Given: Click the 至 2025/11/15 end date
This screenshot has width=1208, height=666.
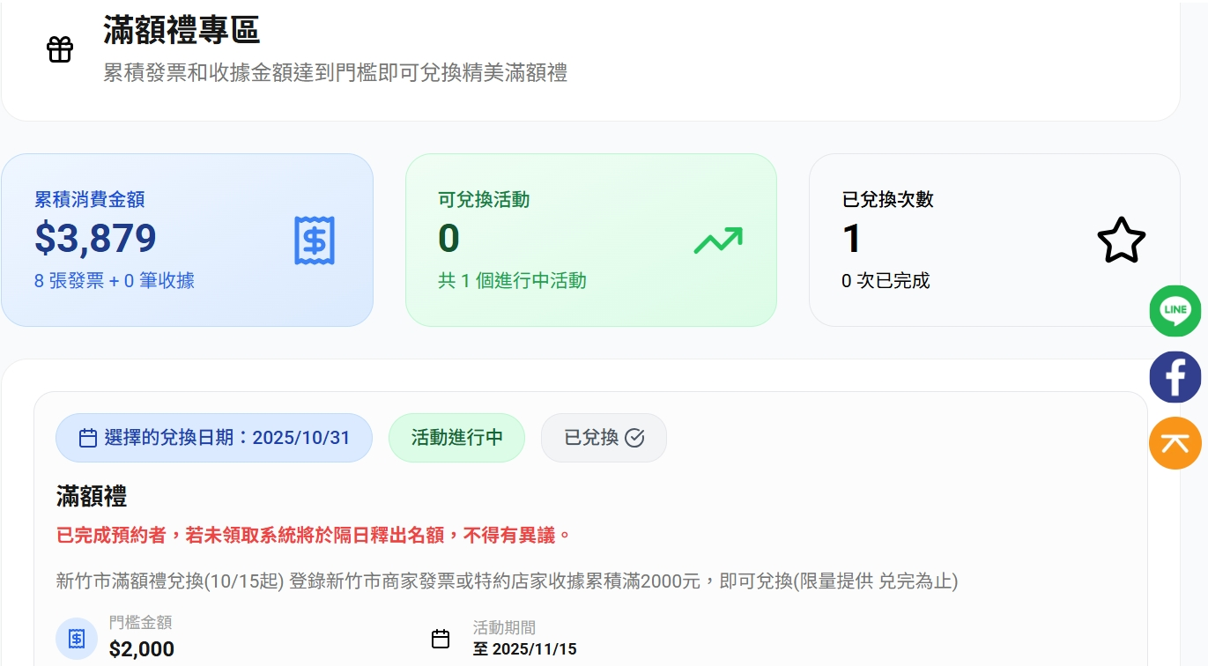Looking at the screenshot, I should [x=525, y=649].
